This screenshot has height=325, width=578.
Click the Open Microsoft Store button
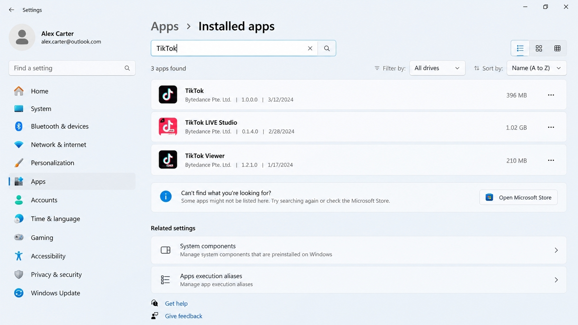coord(519,198)
